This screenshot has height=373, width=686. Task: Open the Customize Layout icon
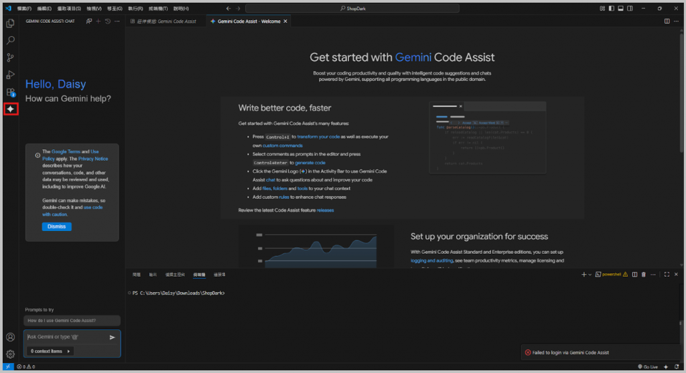coord(602,8)
